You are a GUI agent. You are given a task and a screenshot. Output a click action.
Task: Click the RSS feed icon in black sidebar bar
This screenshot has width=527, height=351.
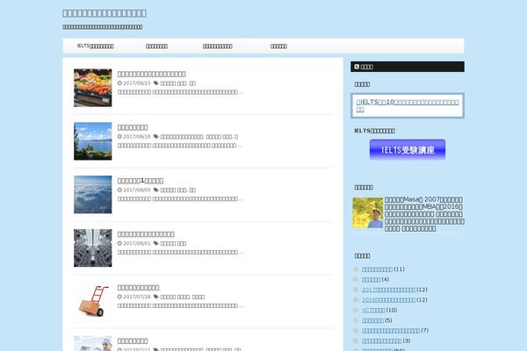[x=357, y=67]
